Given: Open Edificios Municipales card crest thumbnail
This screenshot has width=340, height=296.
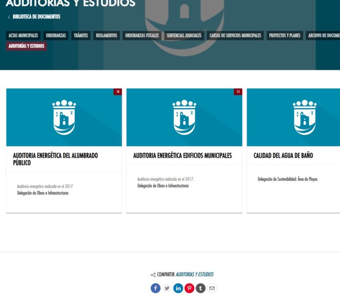Looking at the screenshot, I should [184, 117].
